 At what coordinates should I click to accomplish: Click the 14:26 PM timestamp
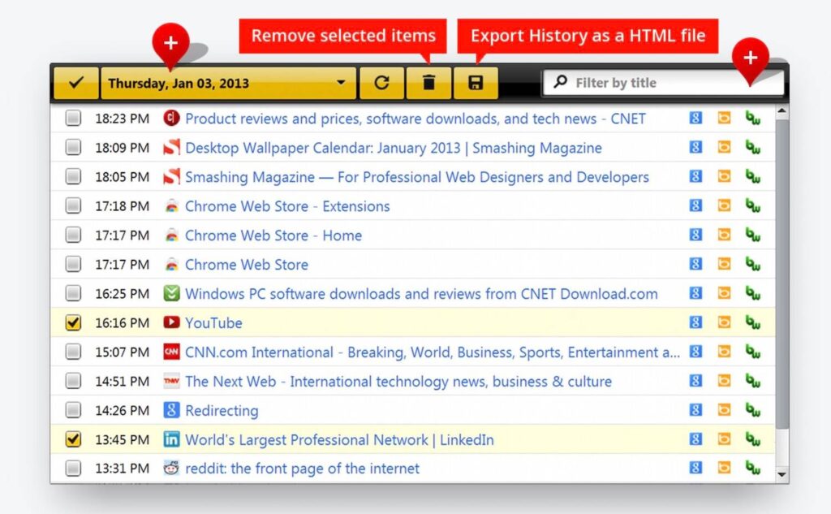click(122, 411)
